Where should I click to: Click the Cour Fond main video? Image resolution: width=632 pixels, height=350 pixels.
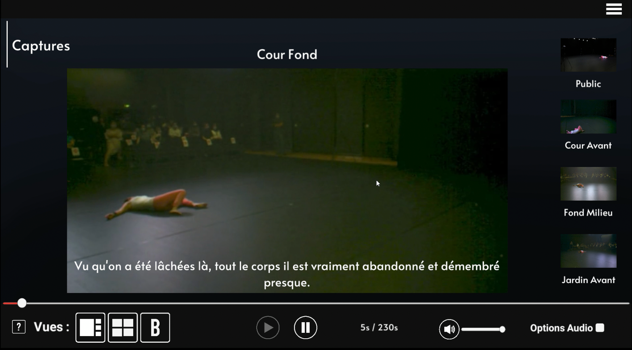click(287, 180)
